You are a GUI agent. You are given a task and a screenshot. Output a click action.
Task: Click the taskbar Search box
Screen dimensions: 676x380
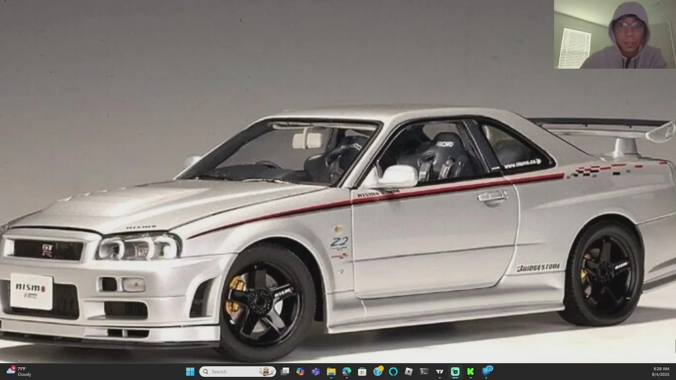237,372
